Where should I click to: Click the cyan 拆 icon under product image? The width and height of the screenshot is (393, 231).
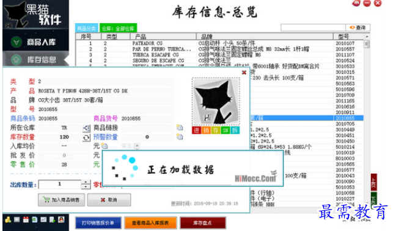pos(235,130)
